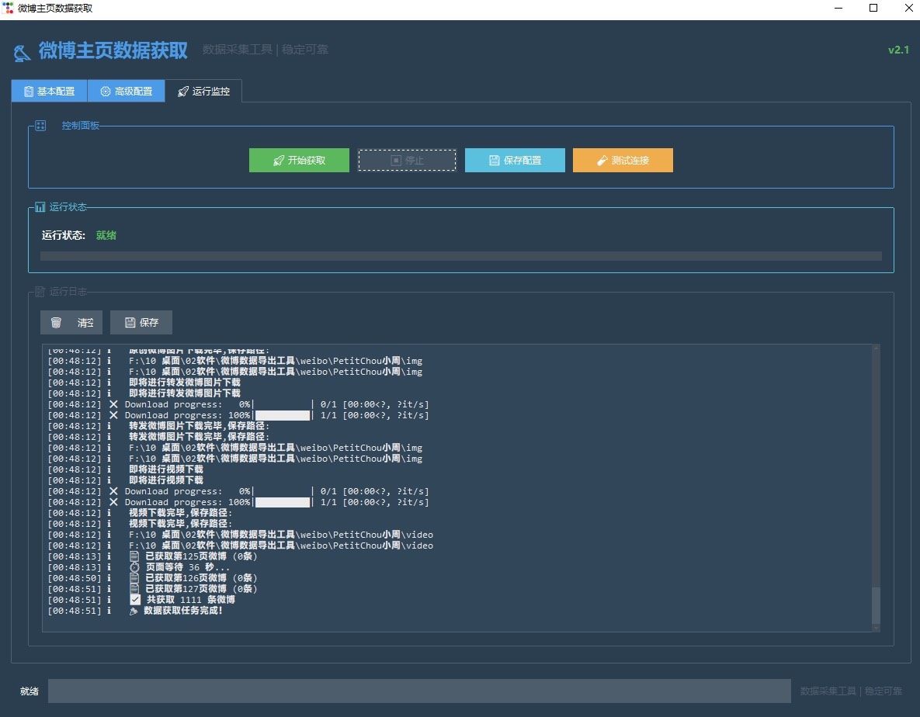
Task: Click the page icon beside 已获取第125页微博
Action: [134, 556]
